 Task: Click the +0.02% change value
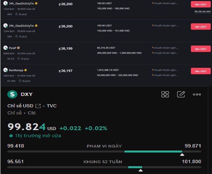(x=96, y=128)
